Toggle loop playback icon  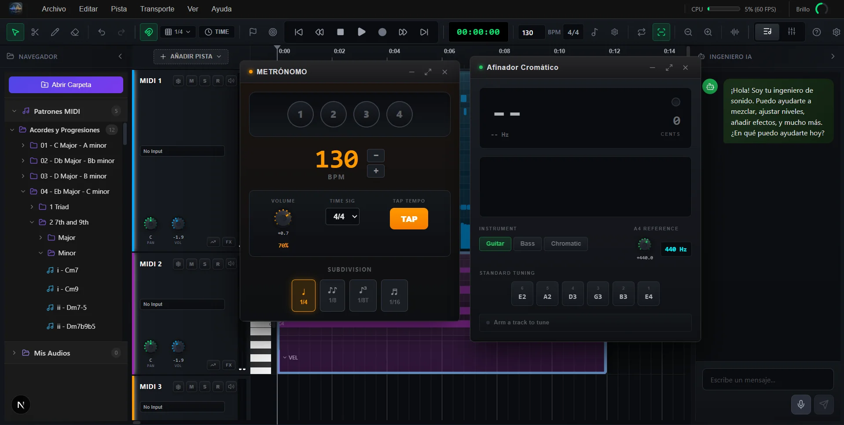(641, 32)
